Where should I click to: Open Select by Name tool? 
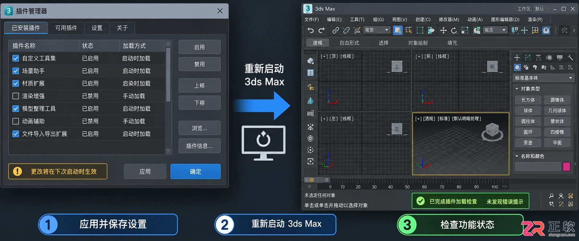pyautogui.click(x=409, y=30)
